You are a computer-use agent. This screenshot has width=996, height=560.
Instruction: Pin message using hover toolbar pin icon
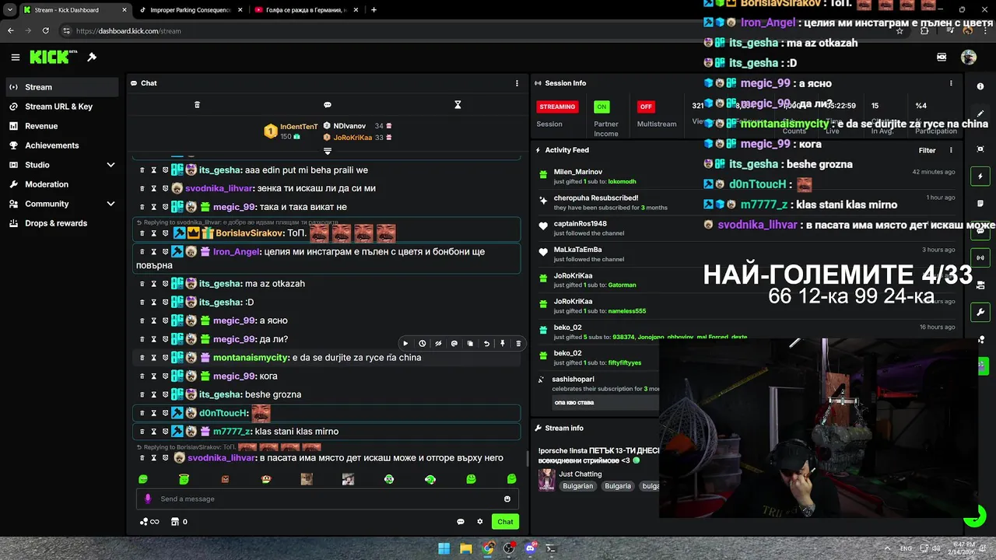tap(503, 343)
